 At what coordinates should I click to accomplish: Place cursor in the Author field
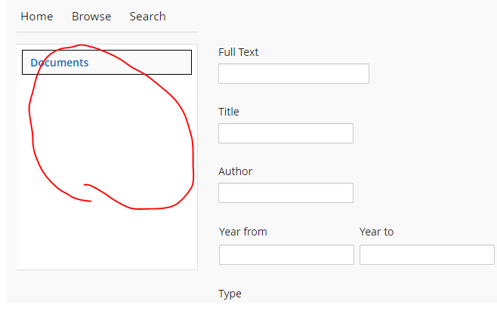click(286, 192)
